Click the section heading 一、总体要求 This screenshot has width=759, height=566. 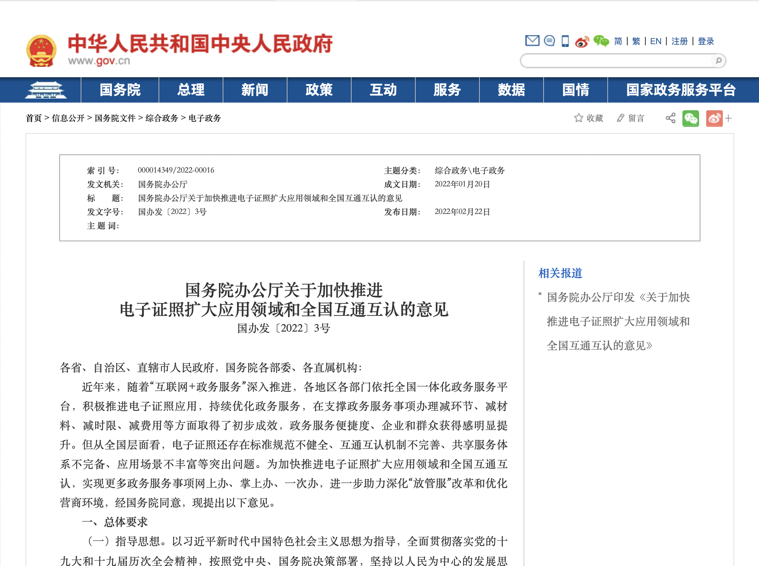click(x=115, y=522)
